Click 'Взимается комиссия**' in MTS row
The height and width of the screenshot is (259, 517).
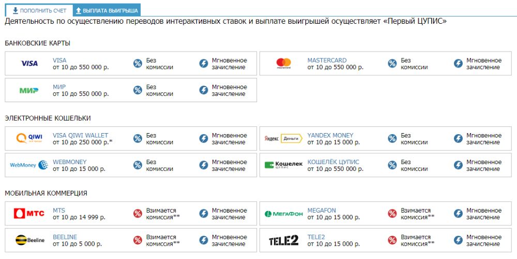click(x=163, y=214)
